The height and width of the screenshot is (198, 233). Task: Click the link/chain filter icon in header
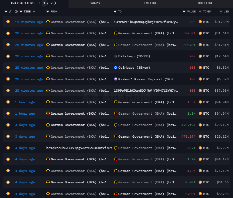pyautogui.click(x=10, y=12)
